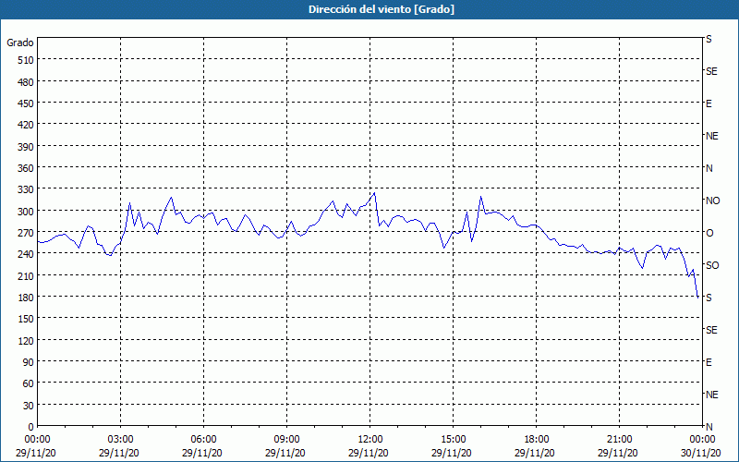
Task: Click the 'SE' compass label at the 150 gridline
Action: [x=711, y=330]
